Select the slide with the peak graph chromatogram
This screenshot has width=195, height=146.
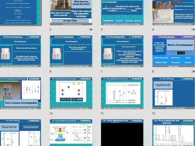[x=174, y=133]
